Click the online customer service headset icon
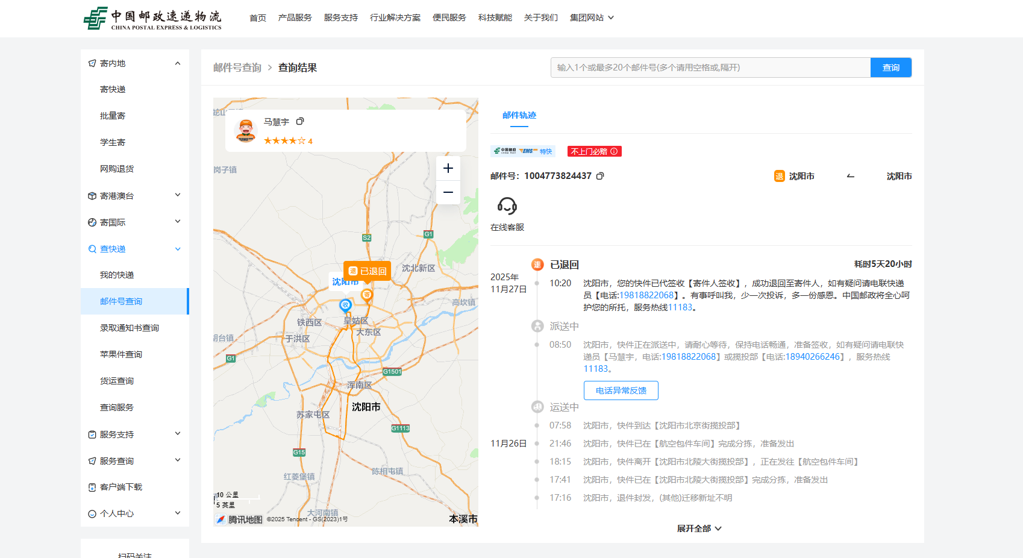Viewport: 1023px width, 558px height. click(507, 206)
